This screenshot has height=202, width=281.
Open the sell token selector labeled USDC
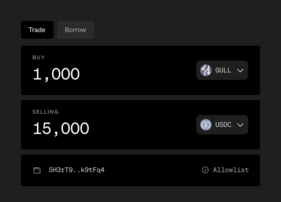pos(222,125)
